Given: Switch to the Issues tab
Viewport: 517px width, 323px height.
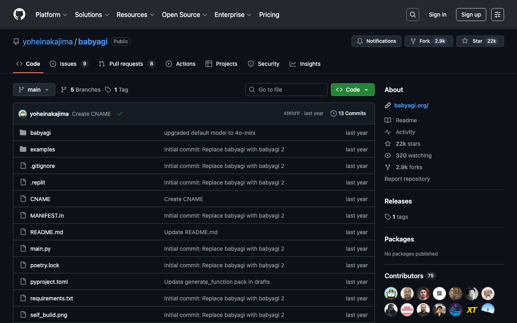Looking at the screenshot, I should [68, 64].
